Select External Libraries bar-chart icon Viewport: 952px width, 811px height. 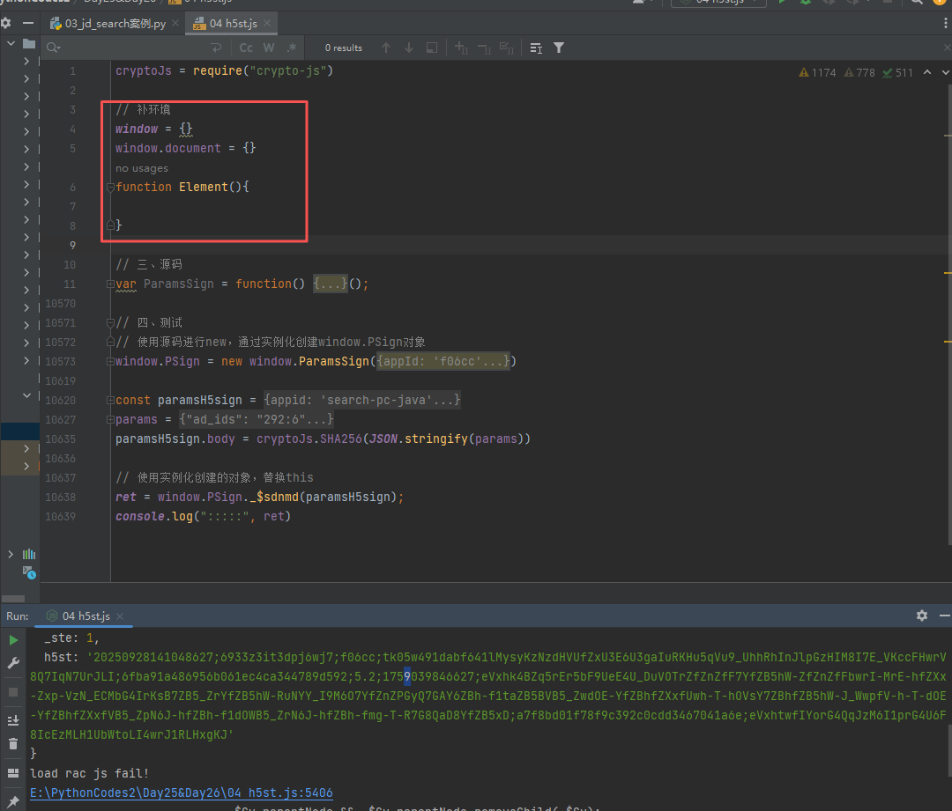pos(28,555)
